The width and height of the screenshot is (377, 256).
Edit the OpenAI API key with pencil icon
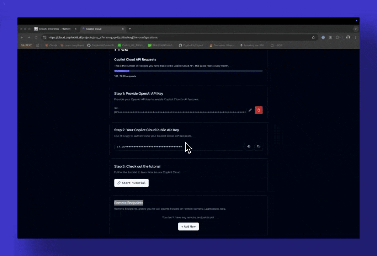pyautogui.click(x=250, y=110)
